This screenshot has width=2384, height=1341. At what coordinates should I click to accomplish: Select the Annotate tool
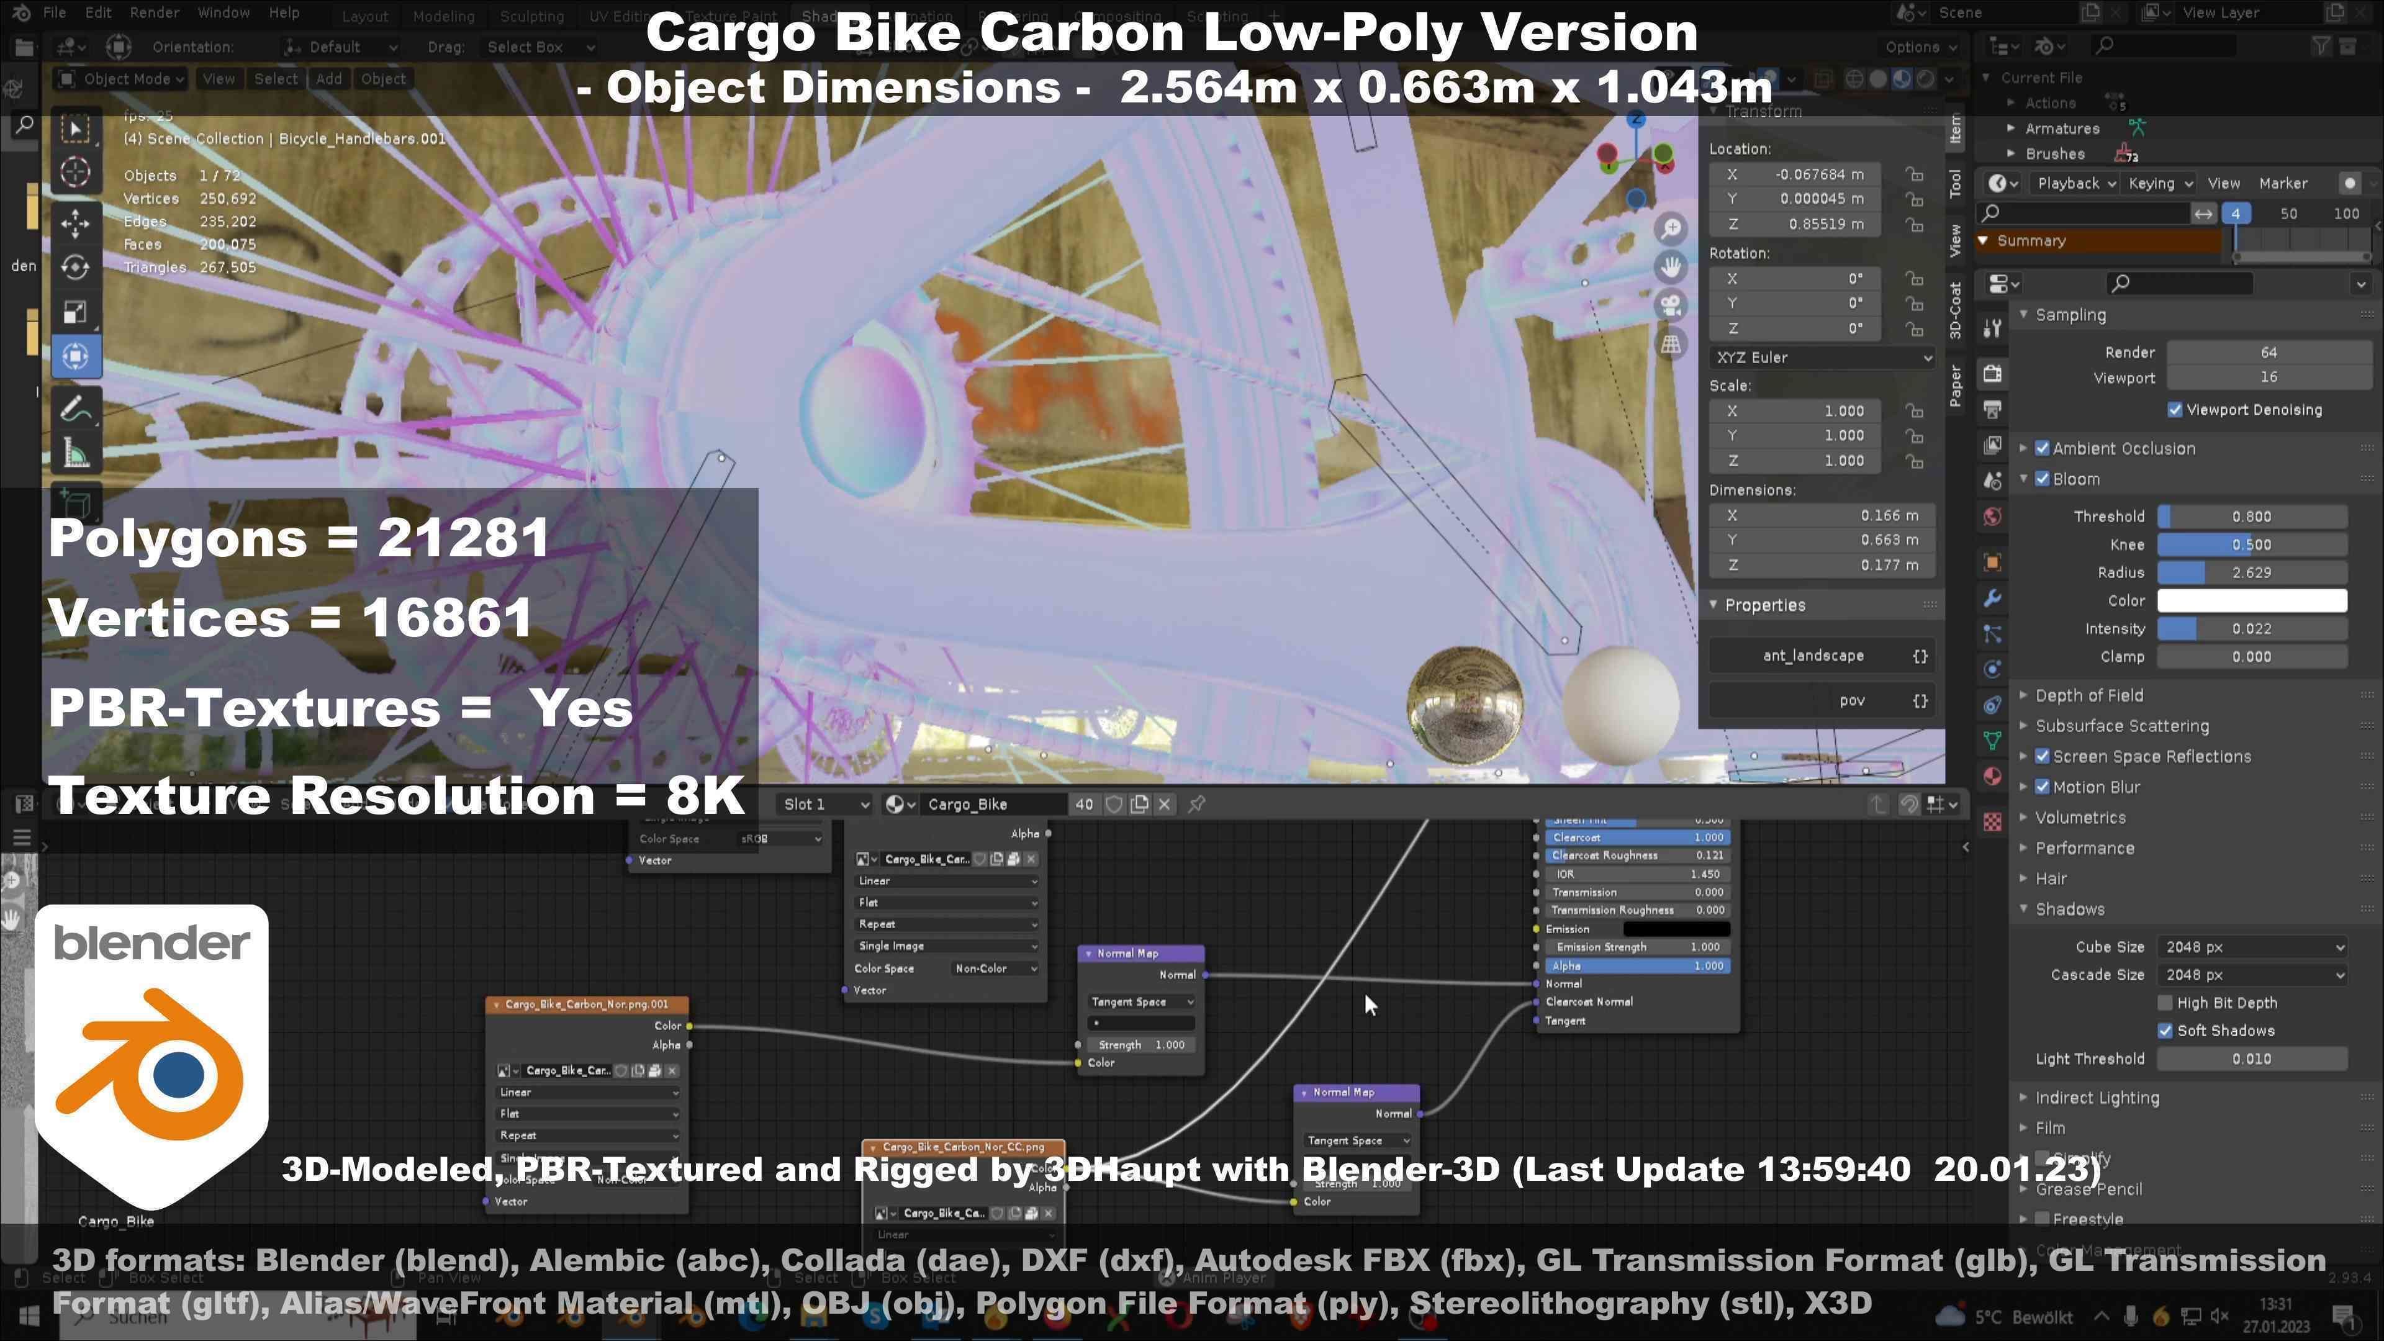coord(76,408)
